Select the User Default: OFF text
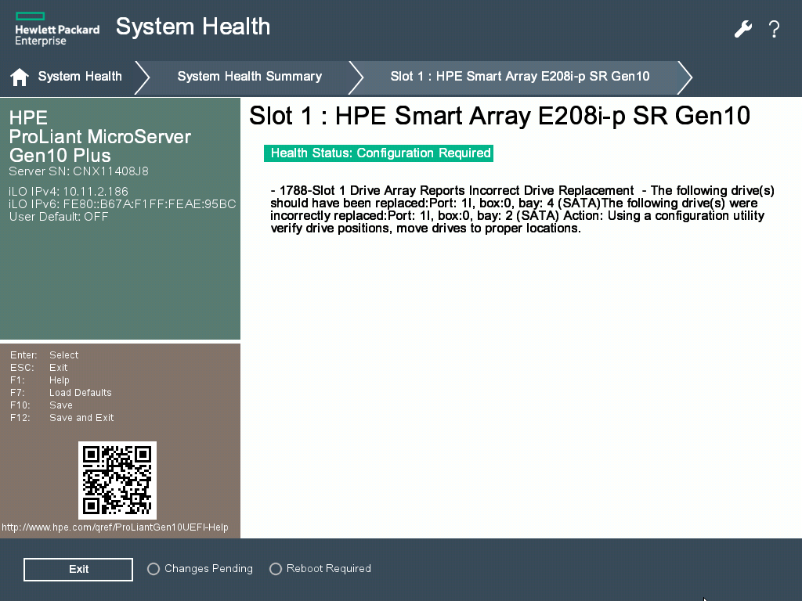 [59, 217]
